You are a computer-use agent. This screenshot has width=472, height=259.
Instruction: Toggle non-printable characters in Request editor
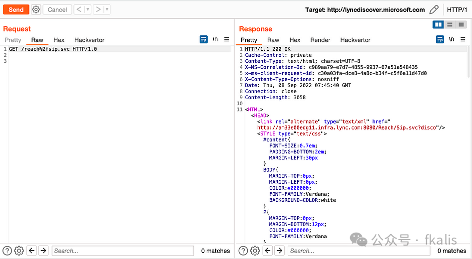click(215, 39)
